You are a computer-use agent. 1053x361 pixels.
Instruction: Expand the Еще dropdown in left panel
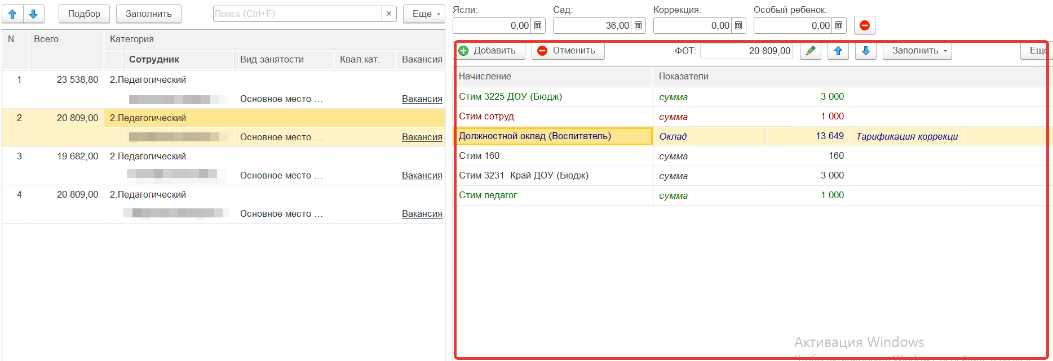426,14
